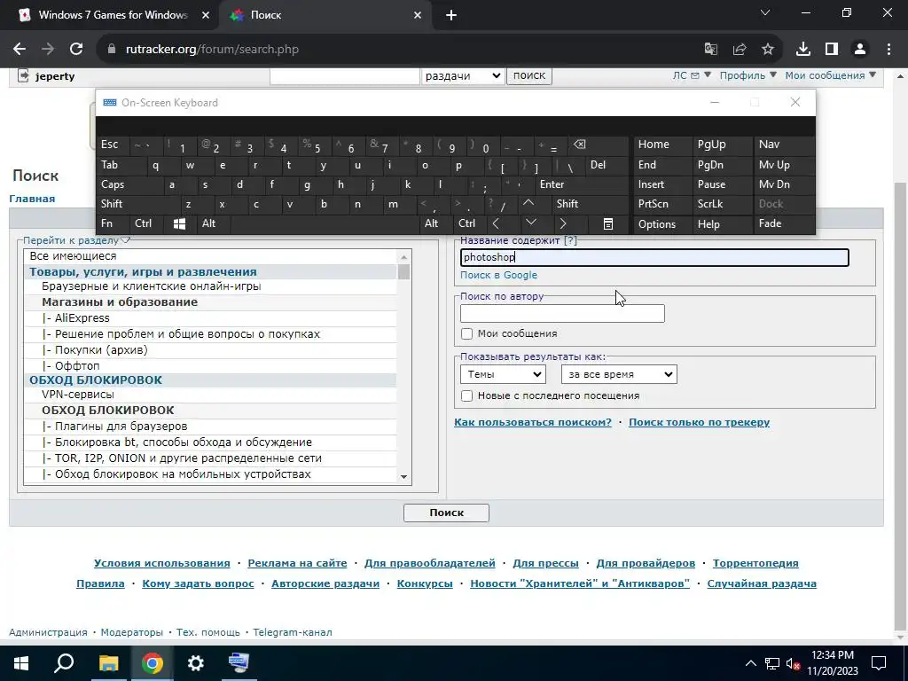Bookmark this page with star icon
Image resolution: width=908 pixels, height=681 pixels.
pos(768,50)
